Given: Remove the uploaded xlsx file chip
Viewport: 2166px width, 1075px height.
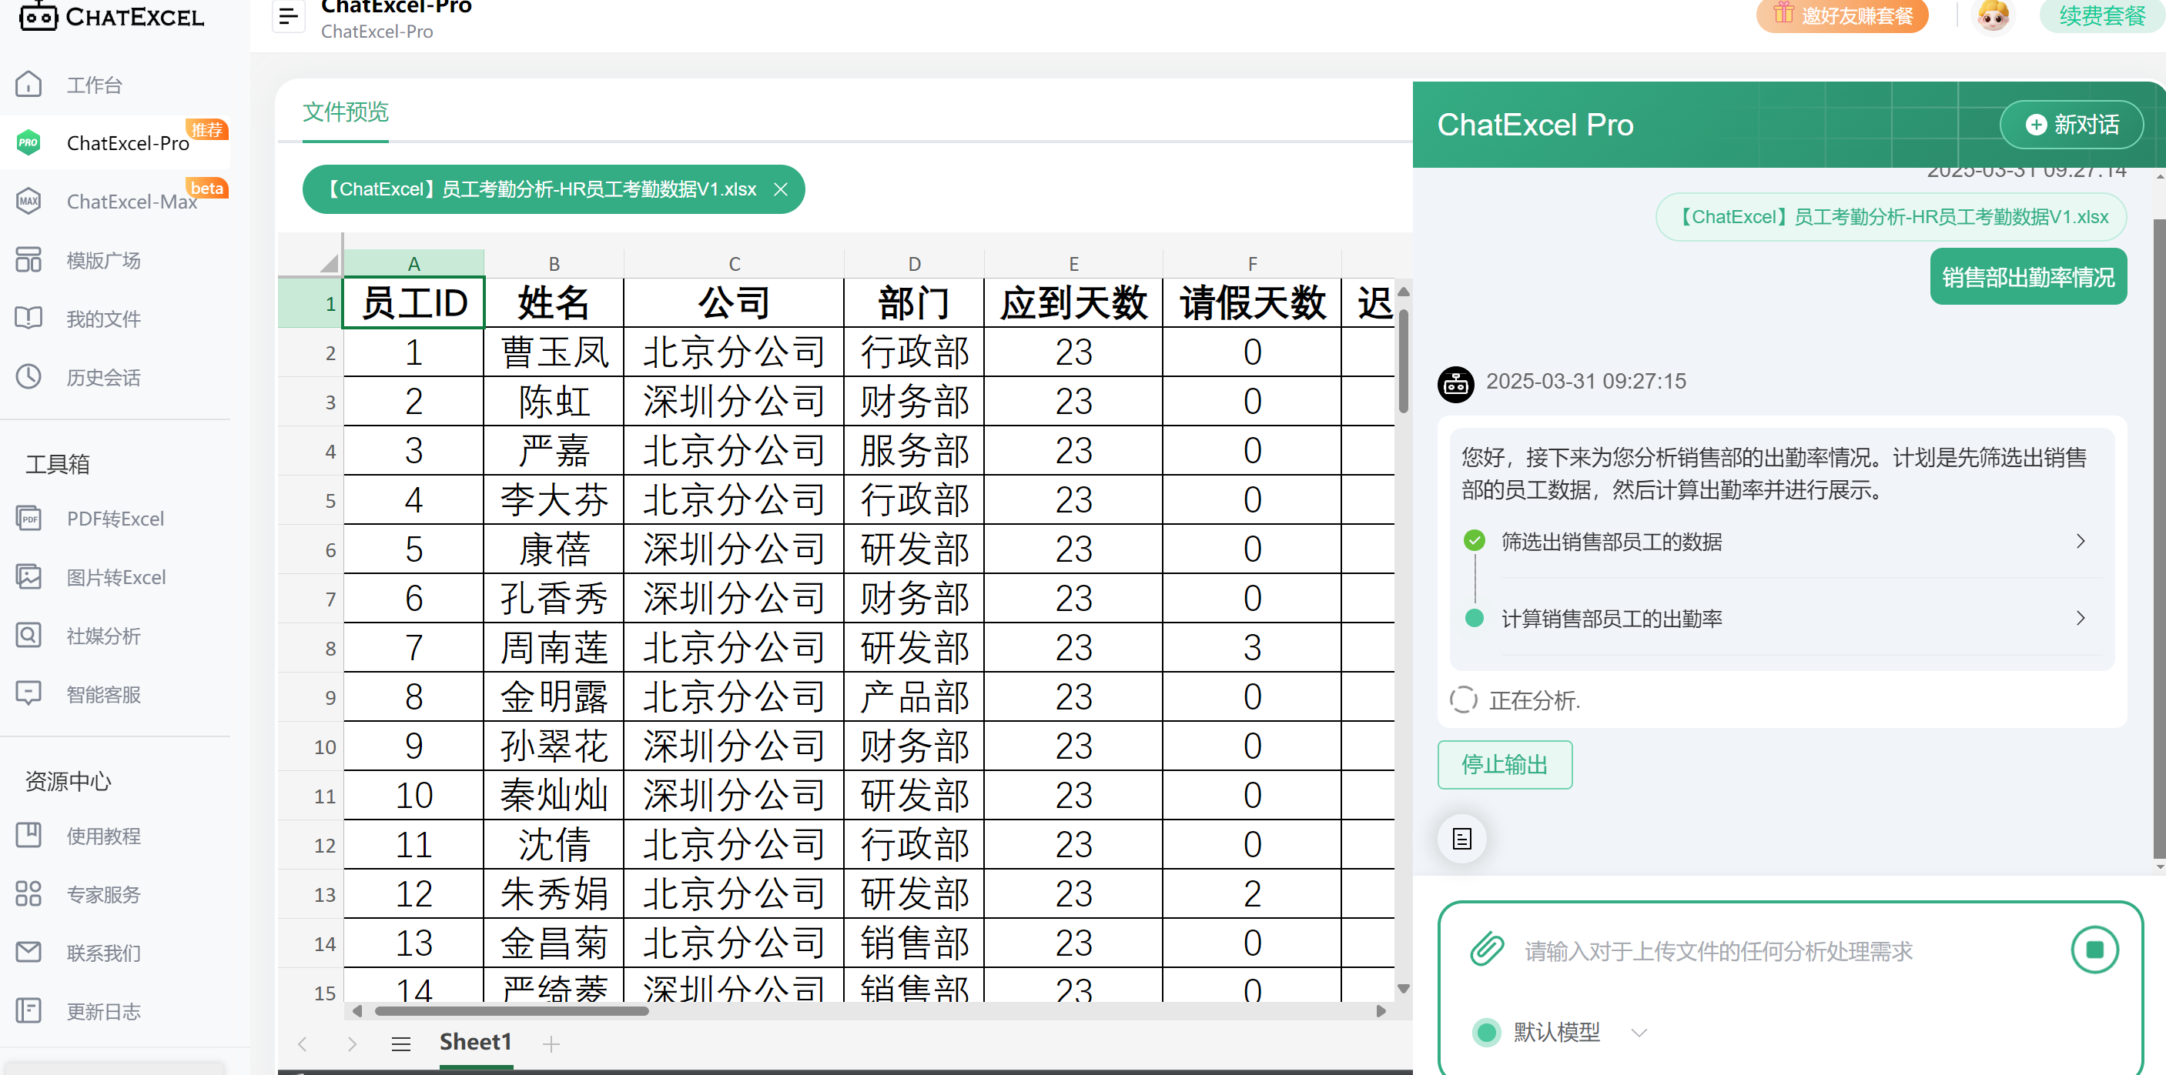Looking at the screenshot, I should [x=780, y=190].
